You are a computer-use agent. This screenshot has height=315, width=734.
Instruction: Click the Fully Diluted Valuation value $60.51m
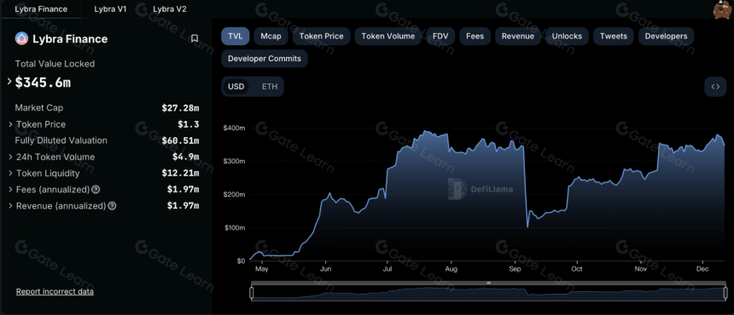pyautogui.click(x=180, y=140)
